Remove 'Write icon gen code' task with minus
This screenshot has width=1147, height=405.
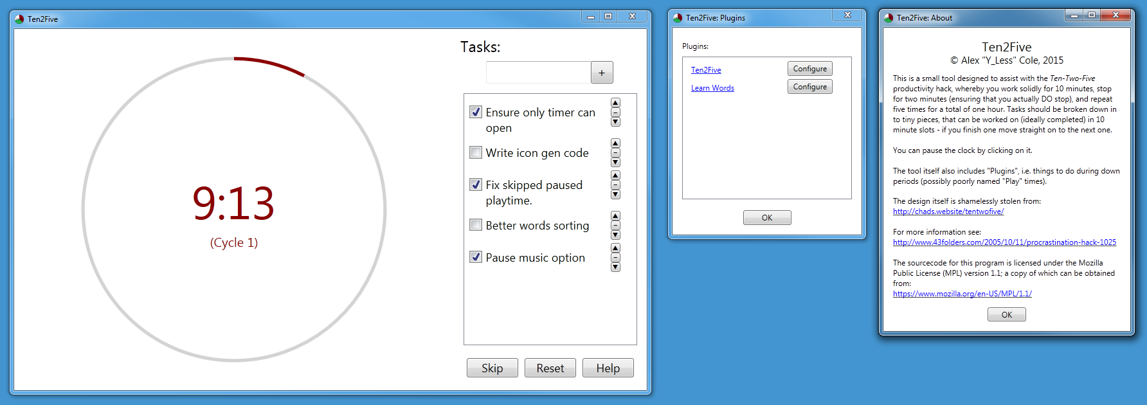(x=615, y=153)
